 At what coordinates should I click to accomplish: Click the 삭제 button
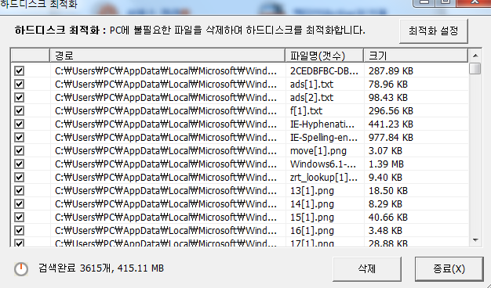367,268
